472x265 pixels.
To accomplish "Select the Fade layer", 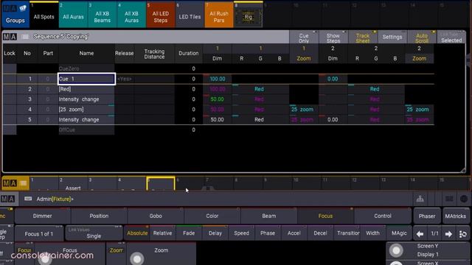I will tap(189, 233).
